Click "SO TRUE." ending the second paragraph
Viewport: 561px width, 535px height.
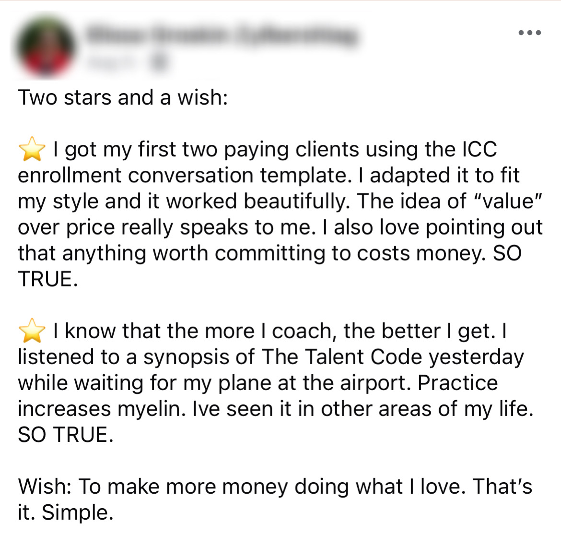tap(66, 435)
